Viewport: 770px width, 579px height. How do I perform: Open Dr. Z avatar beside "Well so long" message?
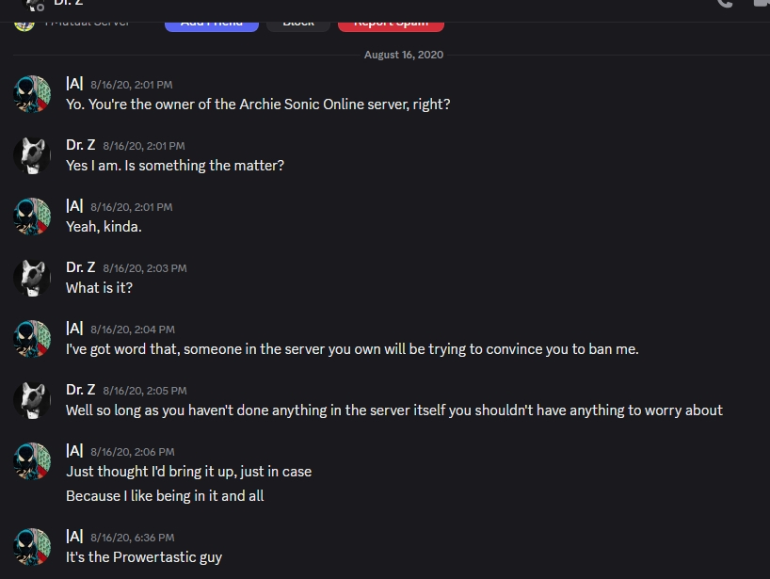tap(33, 399)
